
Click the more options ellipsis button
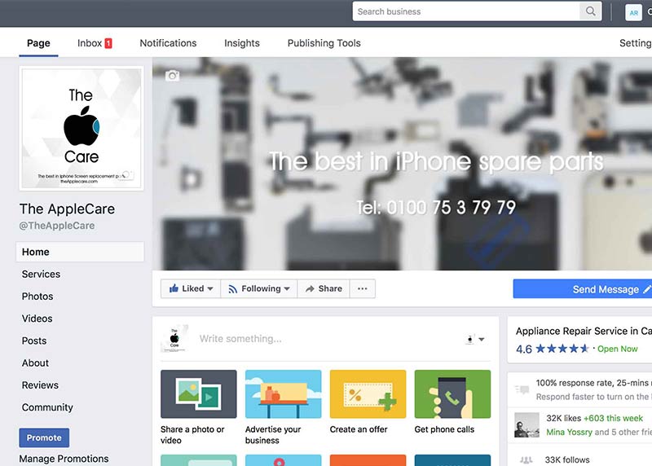[x=363, y=288]
